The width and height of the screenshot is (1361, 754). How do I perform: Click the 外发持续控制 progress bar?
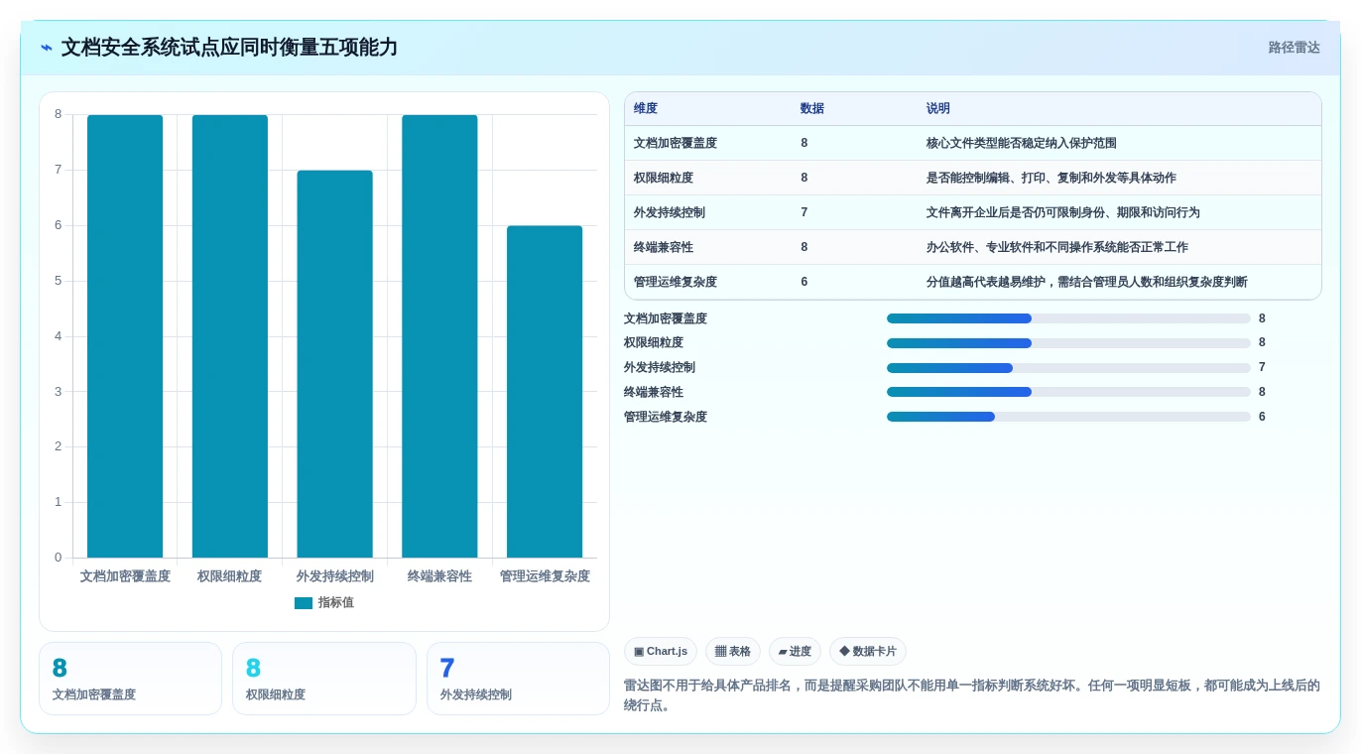pyautogui.click(x=1068, y=368)
